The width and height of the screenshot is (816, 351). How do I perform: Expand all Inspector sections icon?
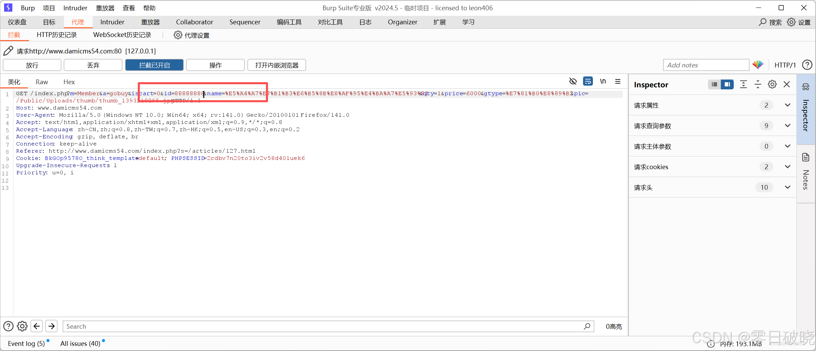point(743,84)
